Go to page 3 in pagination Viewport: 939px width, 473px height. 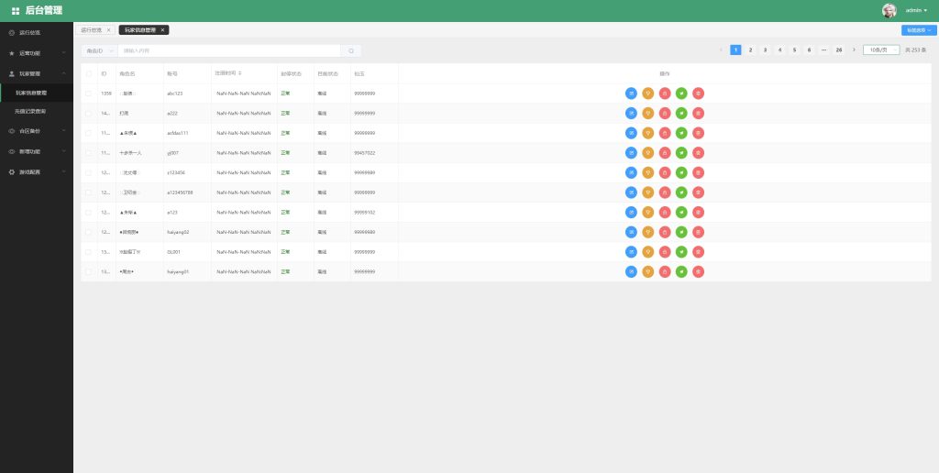point(765,49)
